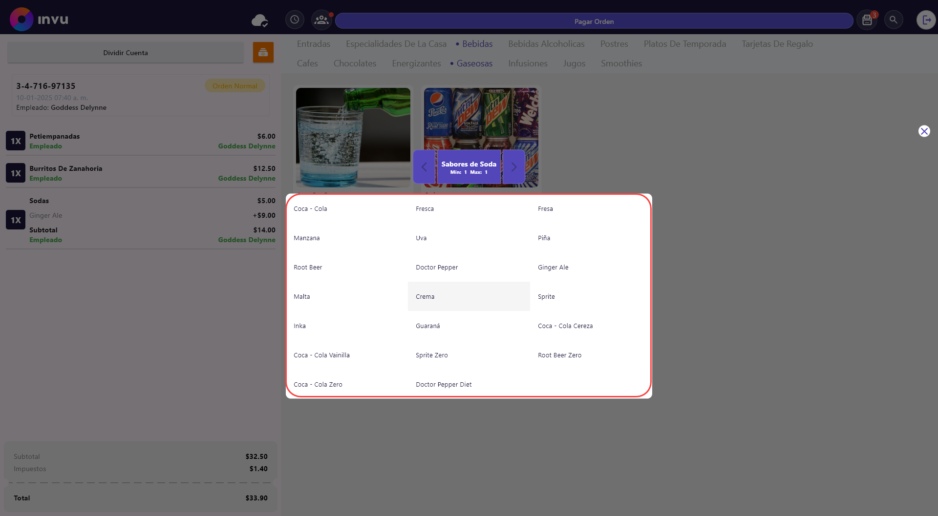Choose the Coca - Cola Vainilla flavor
This screenshot has height=516, width=938.
(x=347, y=355)
